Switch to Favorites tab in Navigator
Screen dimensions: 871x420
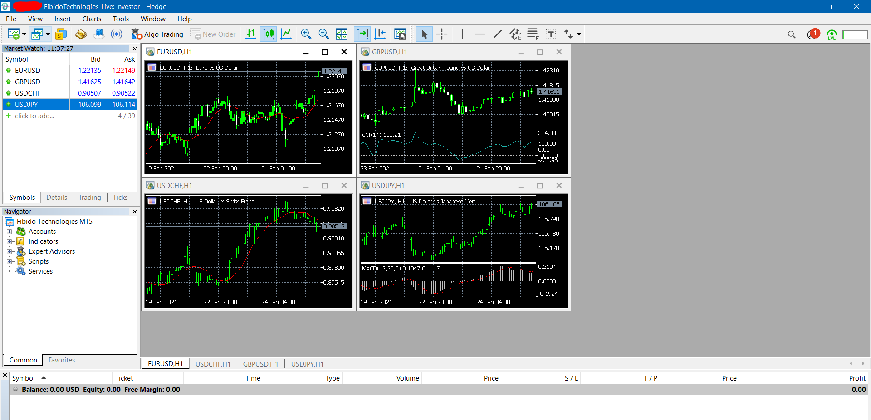tap(62, 360)
